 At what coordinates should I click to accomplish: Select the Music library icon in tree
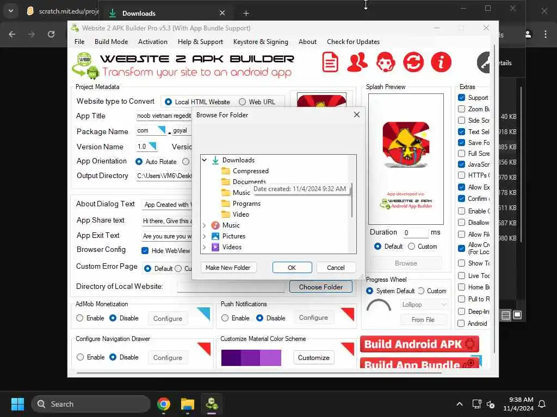[215, 225]
